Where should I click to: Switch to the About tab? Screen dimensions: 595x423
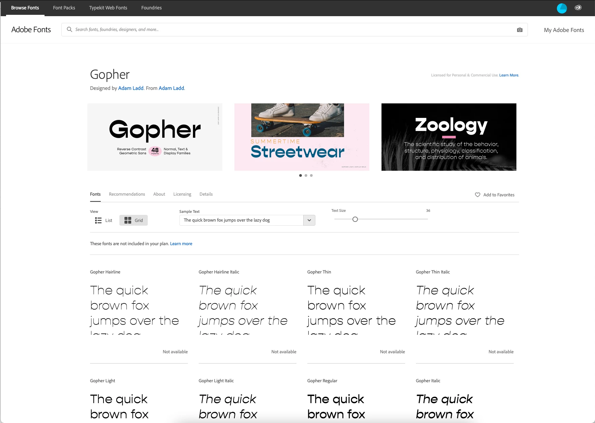pyautogui.click(x=159, y=194)
